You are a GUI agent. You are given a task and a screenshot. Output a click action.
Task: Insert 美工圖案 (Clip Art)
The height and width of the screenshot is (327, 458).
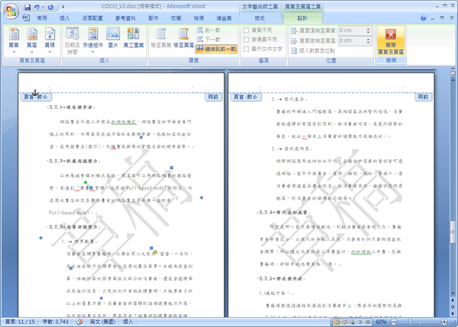click(x=133, y=37)
